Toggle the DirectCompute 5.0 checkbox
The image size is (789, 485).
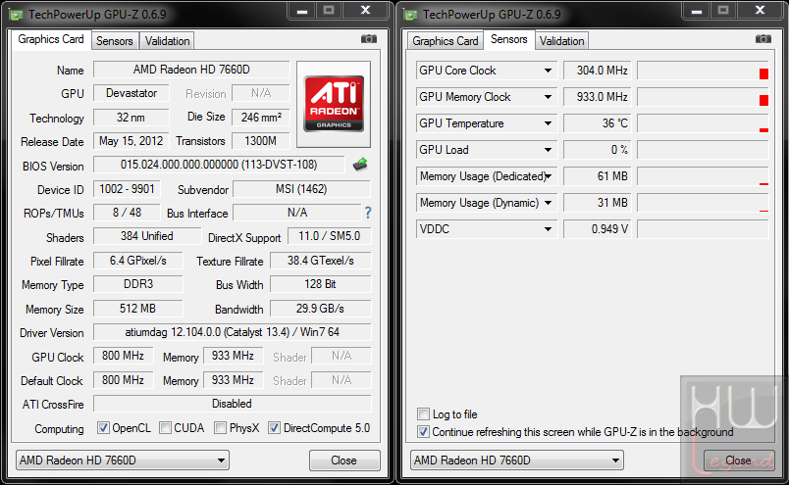(x=274, y=428)
